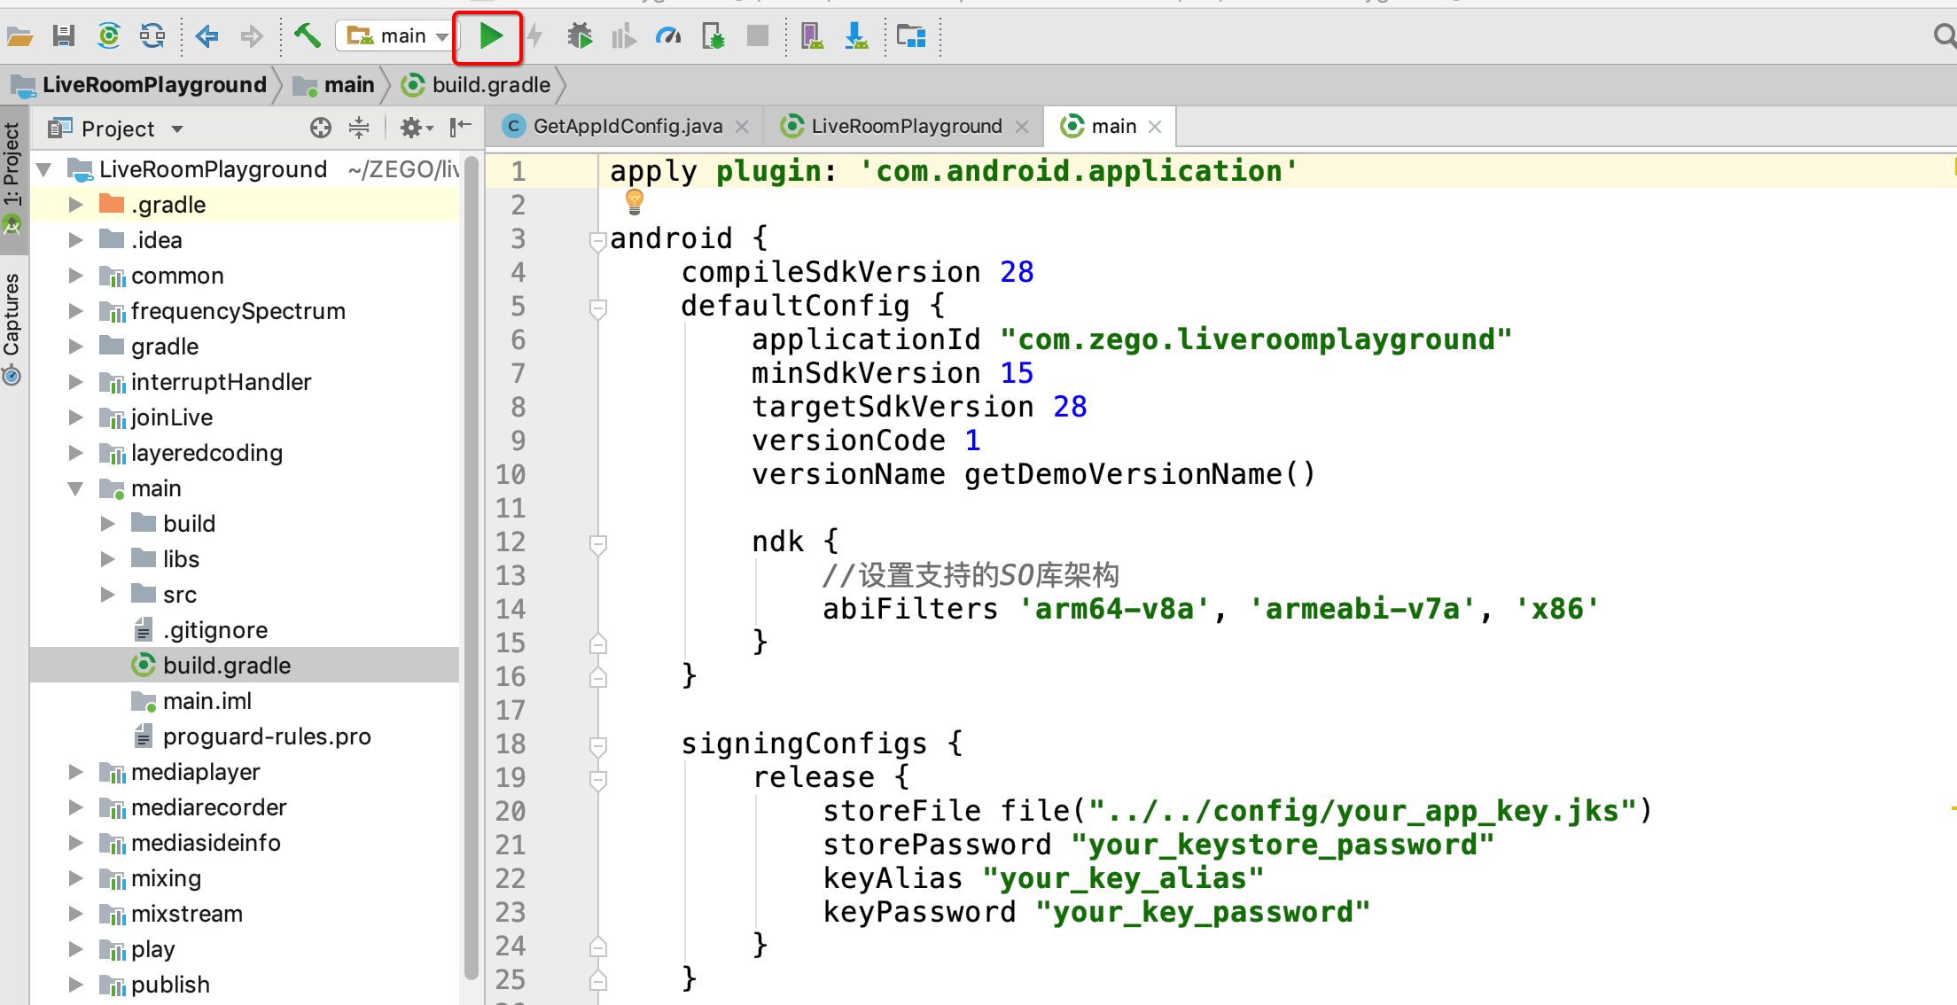Open the Project view selector dropdown
1957x1005 pixels.
coord(116,129)
